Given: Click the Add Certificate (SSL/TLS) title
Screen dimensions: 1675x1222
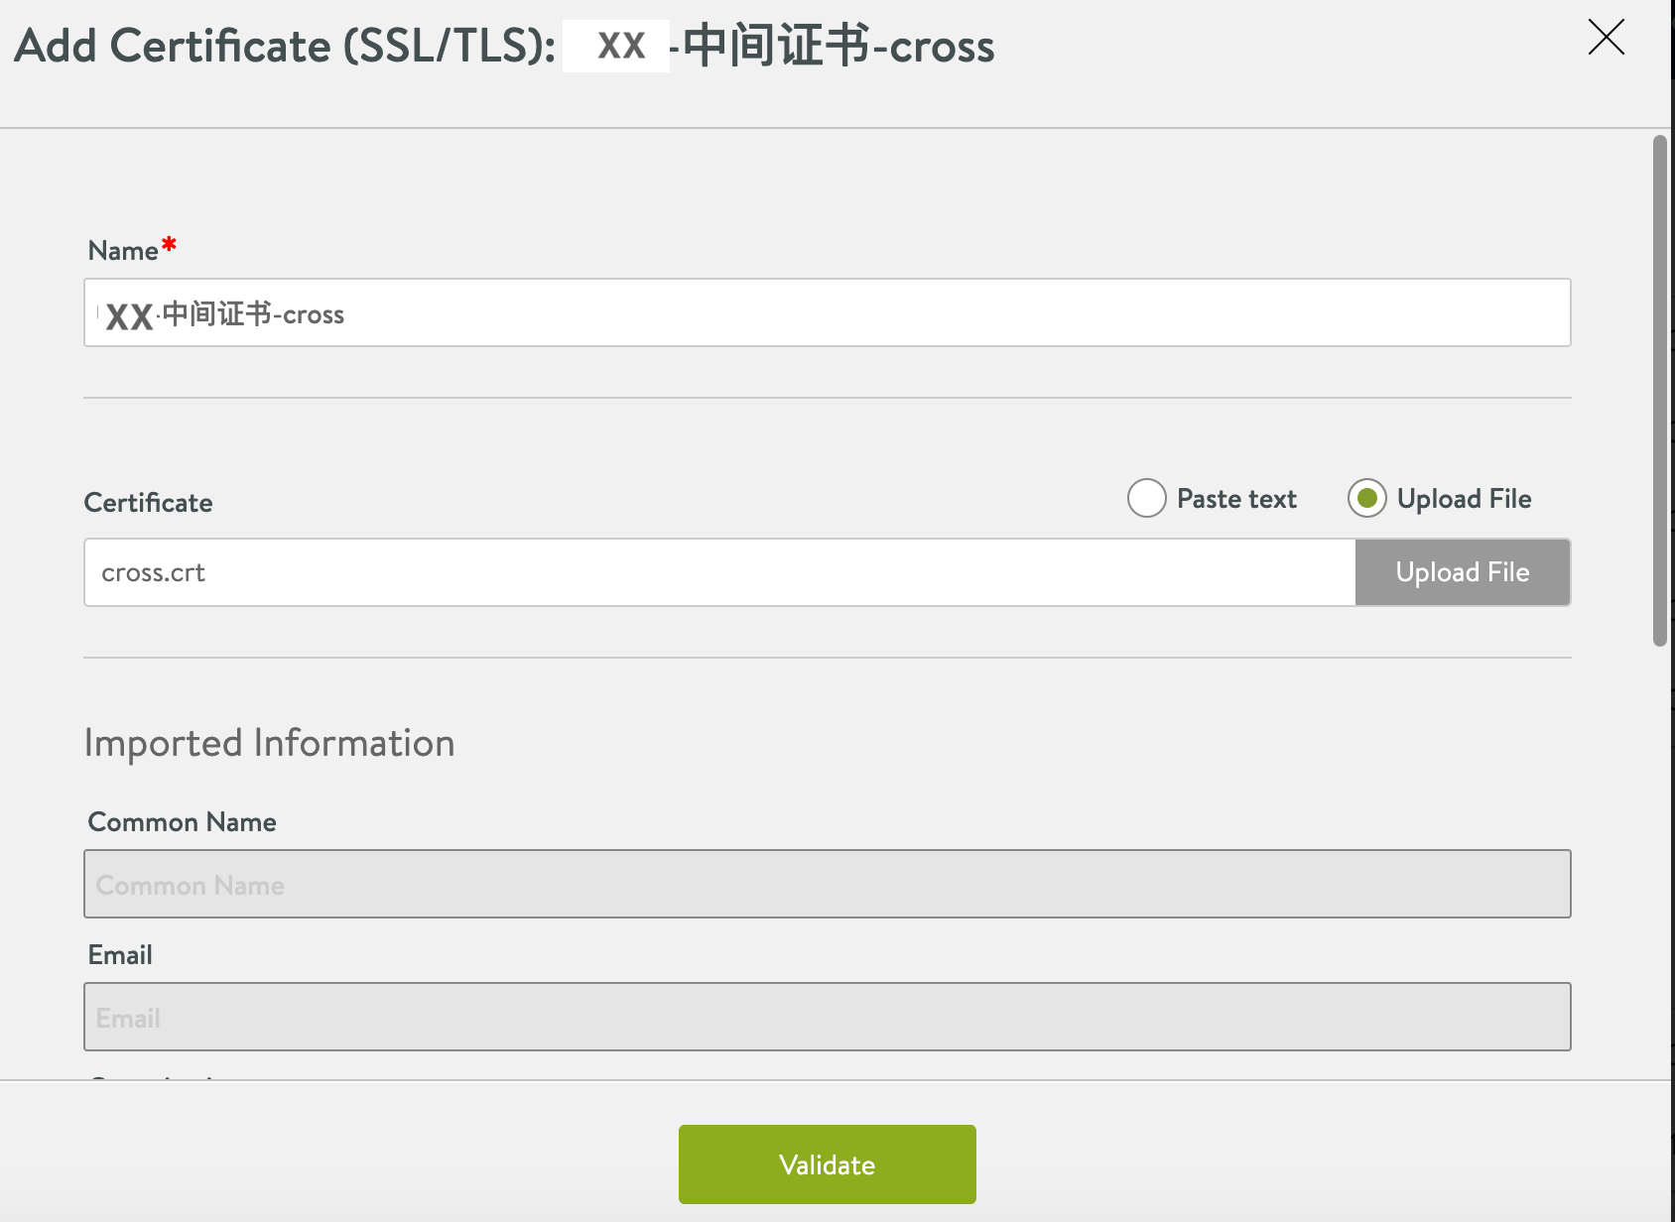Looking at the screenshot, I should point(504,46).
